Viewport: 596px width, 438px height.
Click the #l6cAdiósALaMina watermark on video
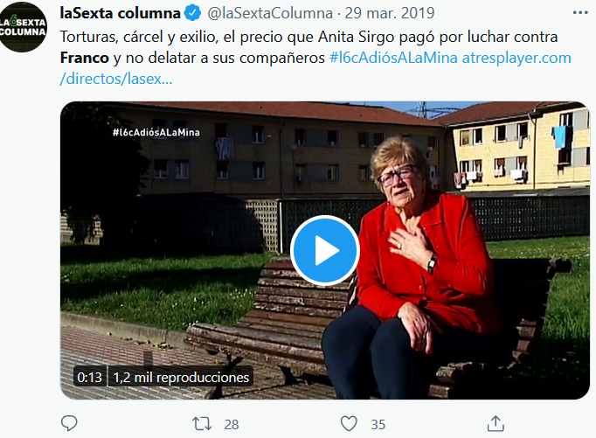pyautogui.click(x=156, y=132)
